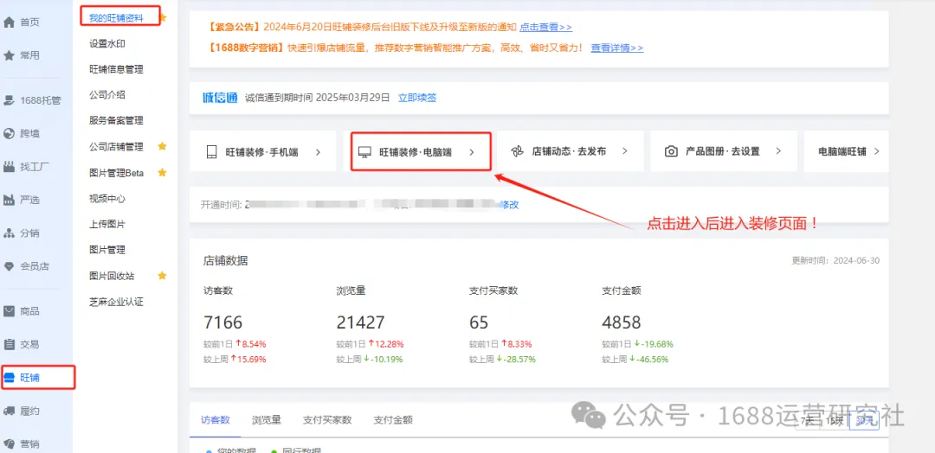
Task: Switch to 支付买家数 chart tab
Action: [x=327, y=419]
